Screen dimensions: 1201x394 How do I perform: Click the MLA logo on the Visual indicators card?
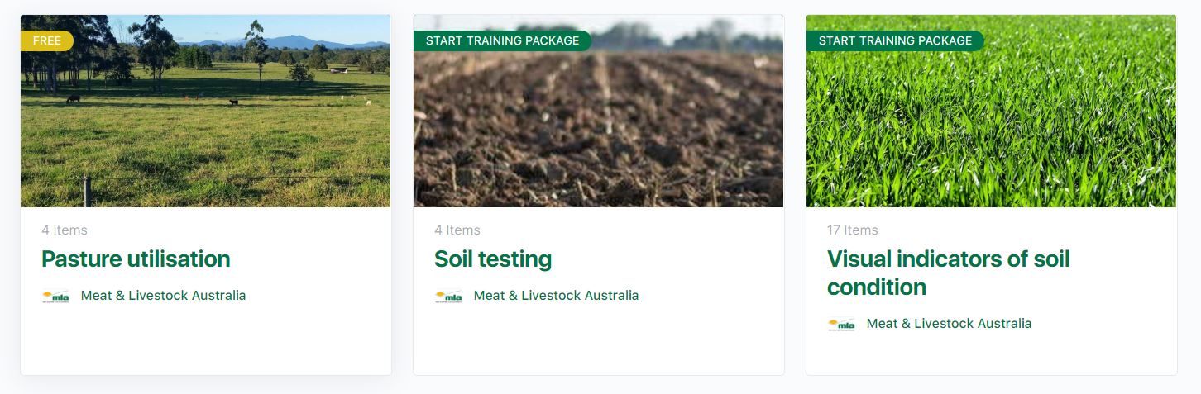click(841, 325)
